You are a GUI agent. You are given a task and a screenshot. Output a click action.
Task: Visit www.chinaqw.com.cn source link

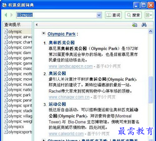click(x=69, y=97)
